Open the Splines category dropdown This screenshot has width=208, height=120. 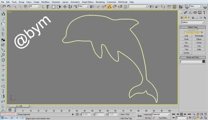pos(193,22)
